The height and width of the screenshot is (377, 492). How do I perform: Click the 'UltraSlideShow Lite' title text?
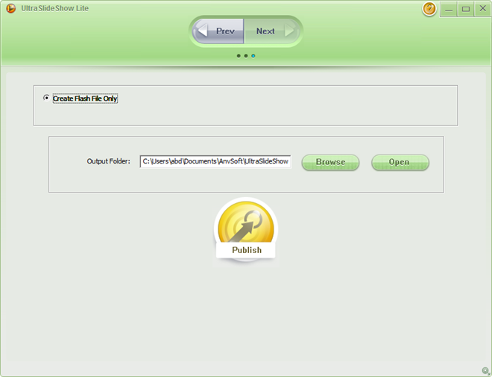click(55, 8)
